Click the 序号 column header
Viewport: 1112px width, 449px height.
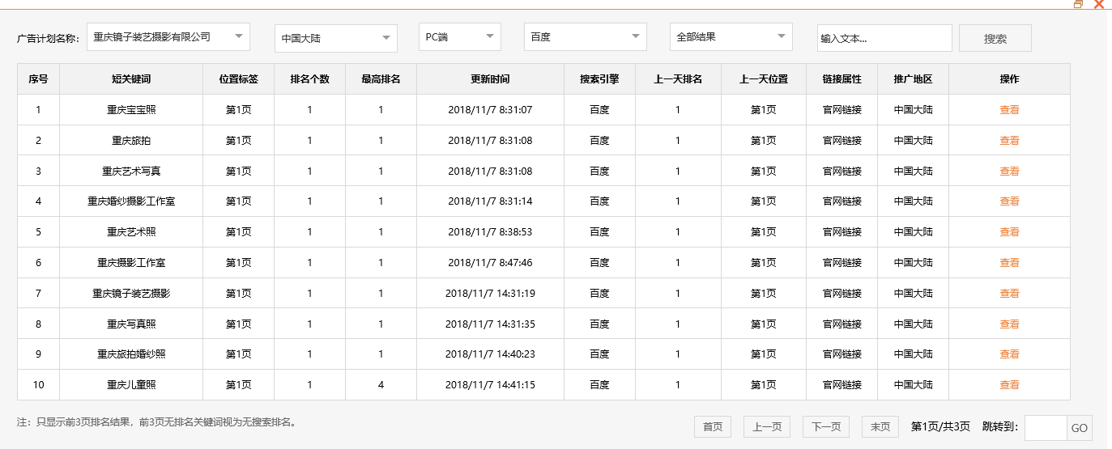click(38, 79)
